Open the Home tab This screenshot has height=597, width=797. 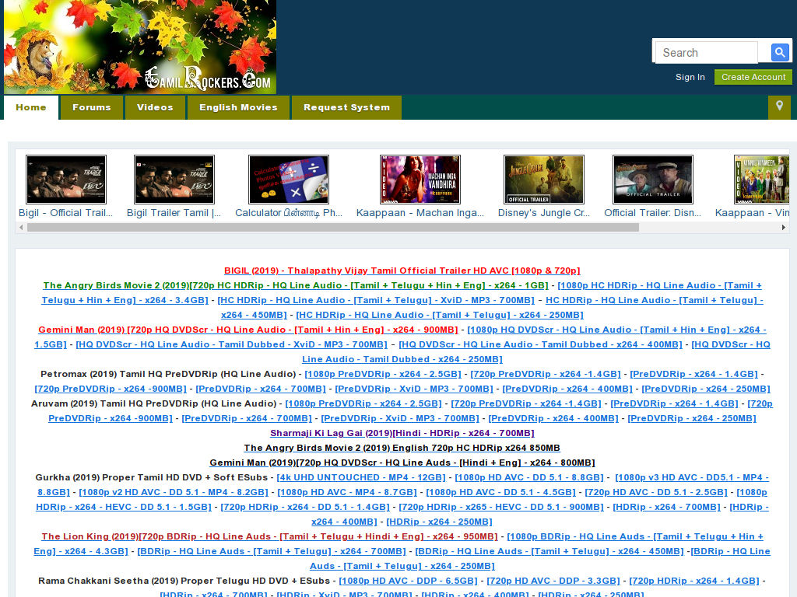coord(31,107)
